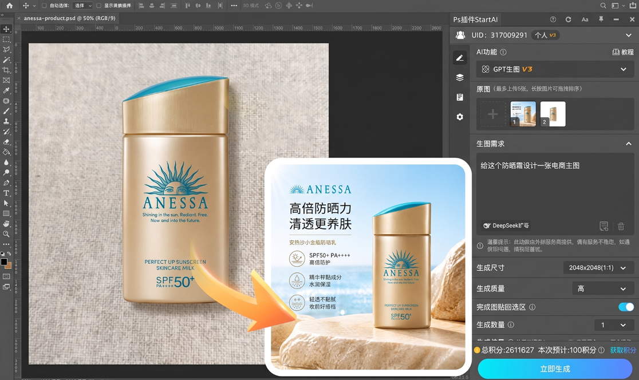The height and width of the screenshot is (380, 639).
Task: Open the Home screen icon
Action: 9,6
